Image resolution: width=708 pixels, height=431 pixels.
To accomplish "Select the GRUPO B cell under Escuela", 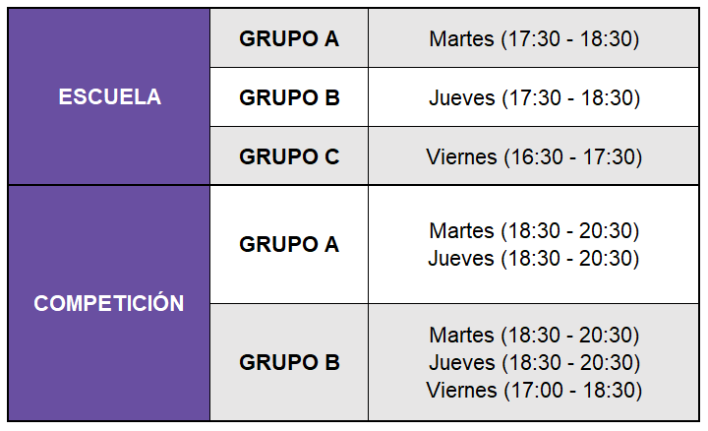I will pos(289,97).
